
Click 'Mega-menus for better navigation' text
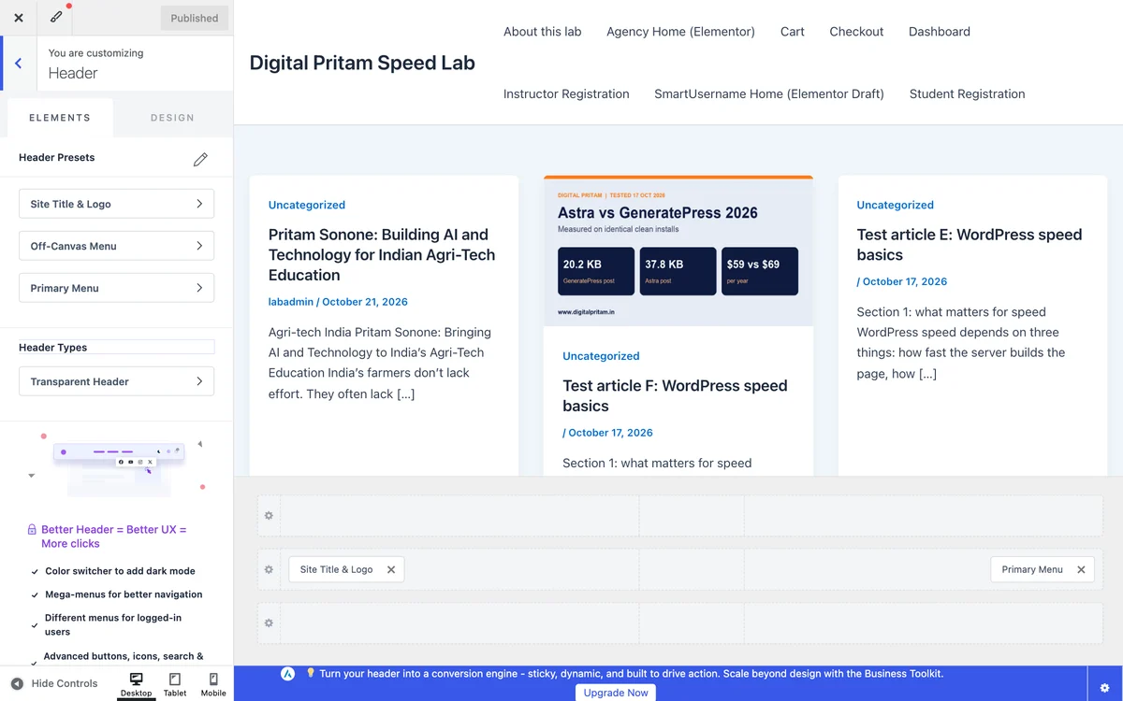pyautogui.click(x=124, y=594)
